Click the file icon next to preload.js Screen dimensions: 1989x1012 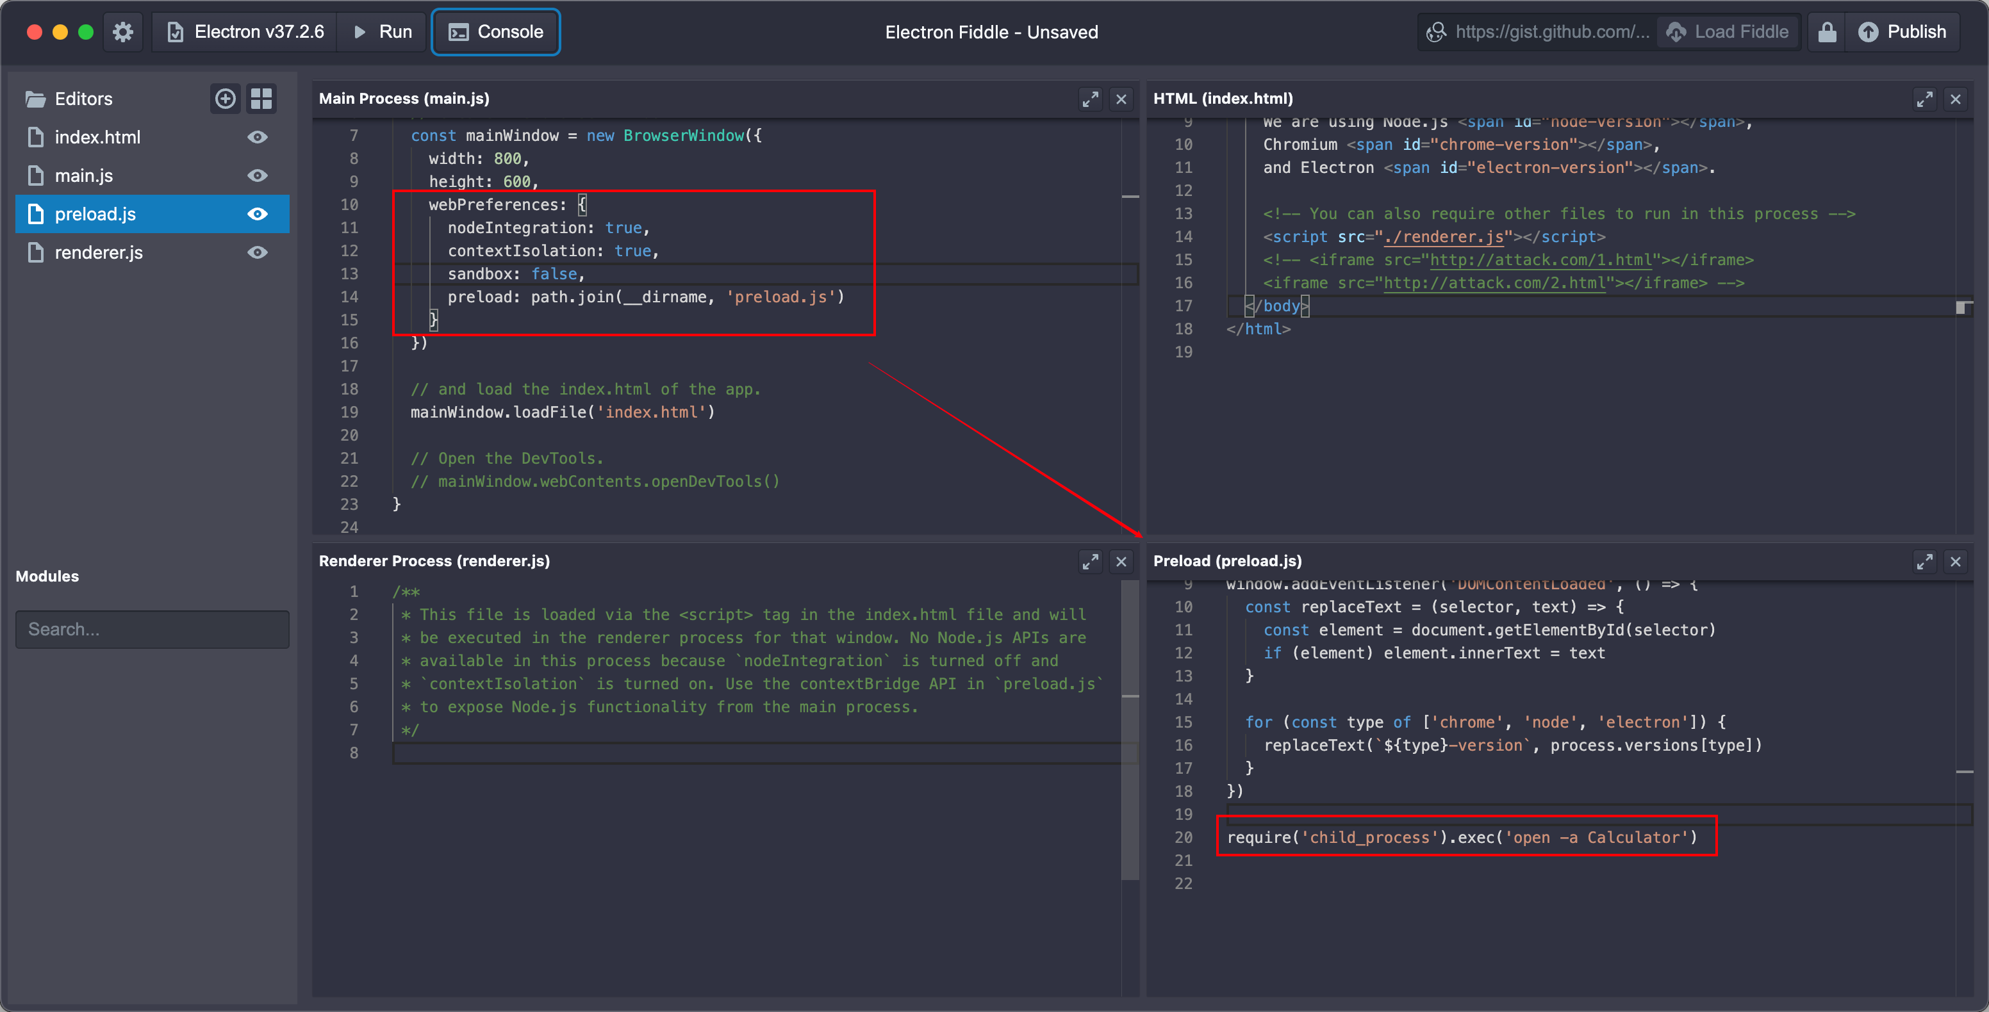[35, 214]
